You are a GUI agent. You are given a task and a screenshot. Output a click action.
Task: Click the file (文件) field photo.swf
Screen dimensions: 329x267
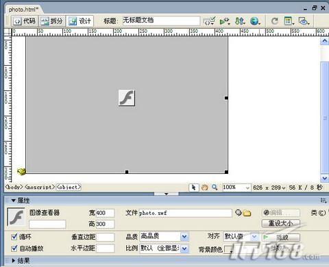tap(185, 213)
